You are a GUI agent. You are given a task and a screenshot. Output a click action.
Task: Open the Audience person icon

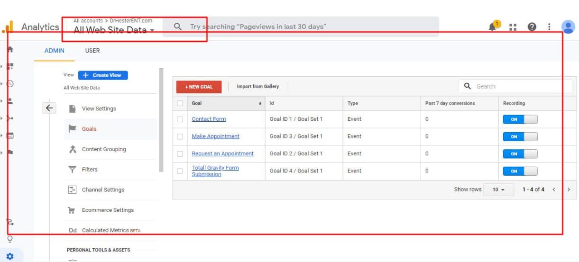[10, 101]
